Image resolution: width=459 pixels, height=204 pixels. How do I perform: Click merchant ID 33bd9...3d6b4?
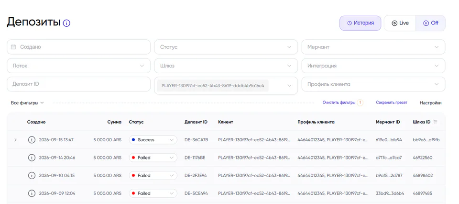tap(390, 193)
